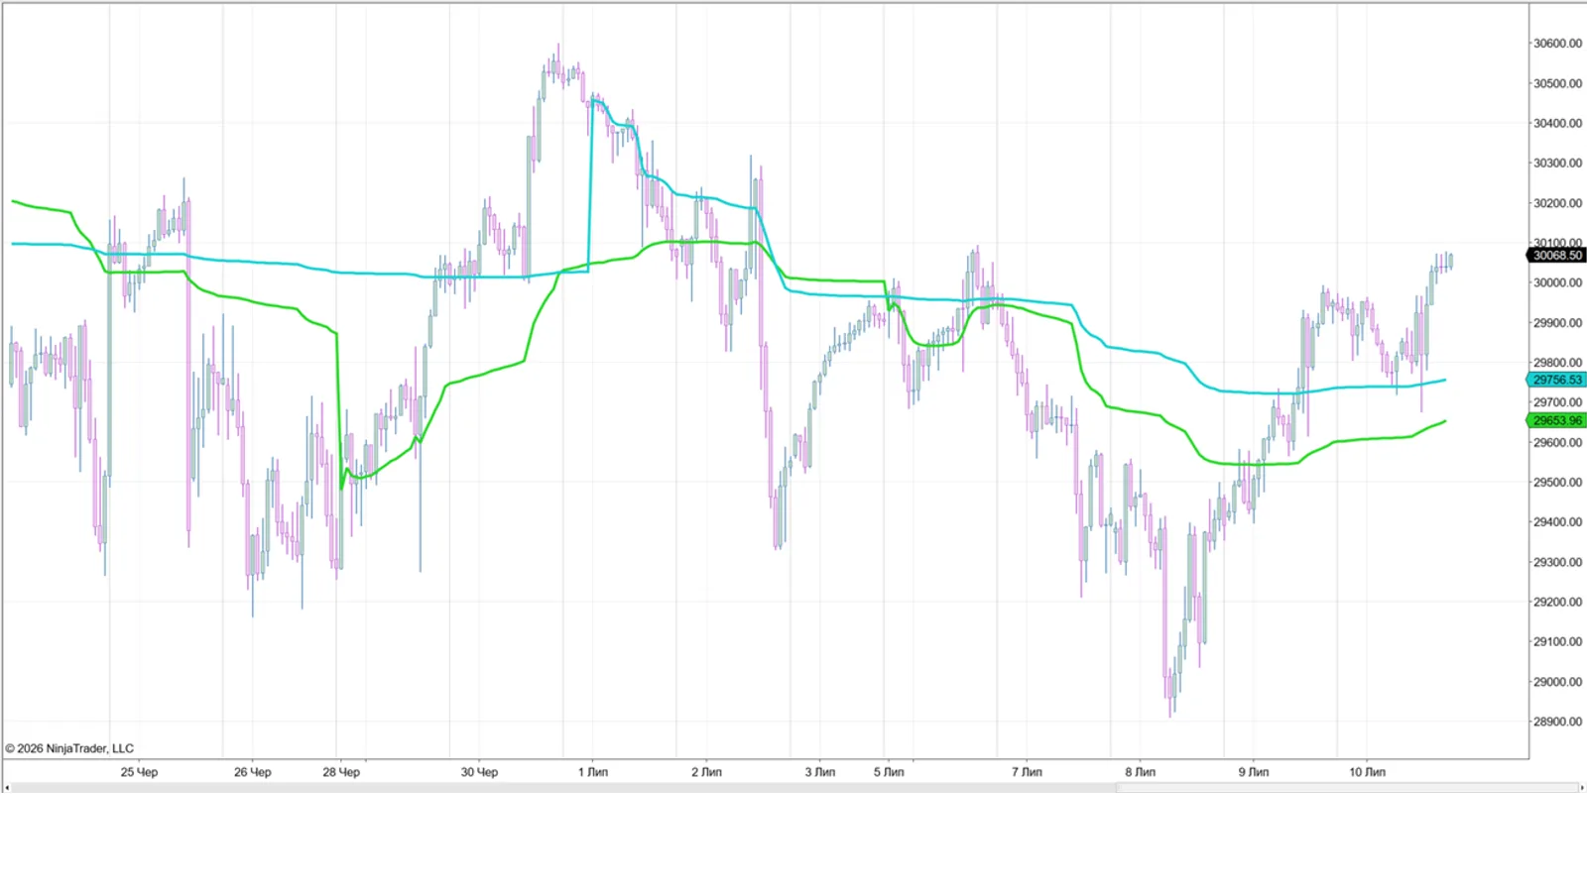Click the 28900.00 price axis label
This screenshot has width=1587, height=892.
pos(1557,722)
